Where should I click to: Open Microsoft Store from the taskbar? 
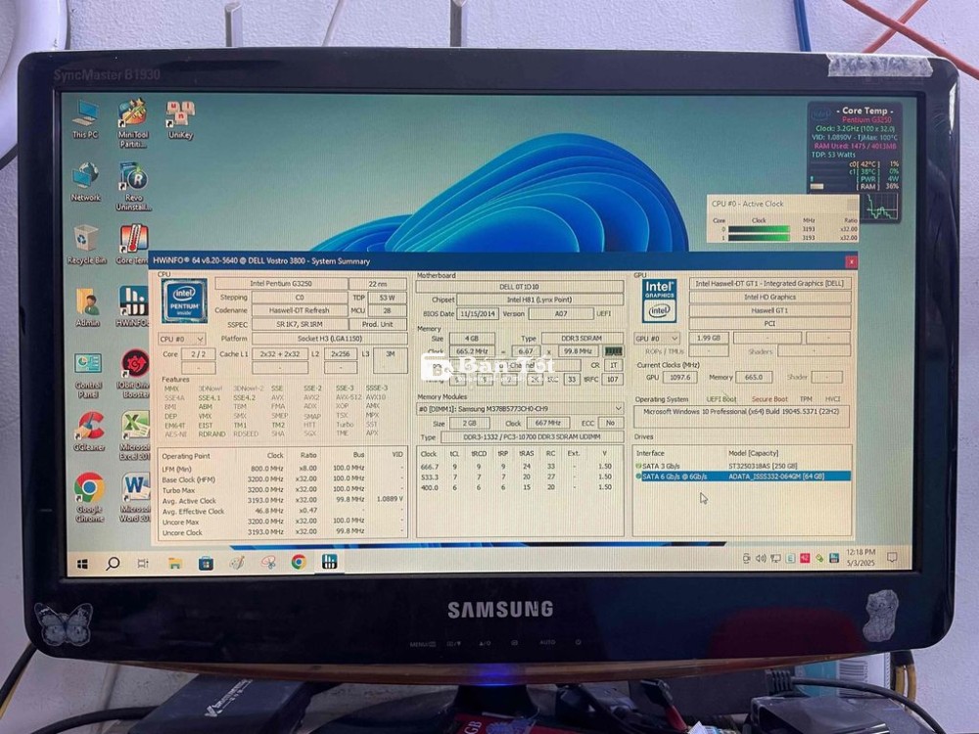[x=206, y=564]
